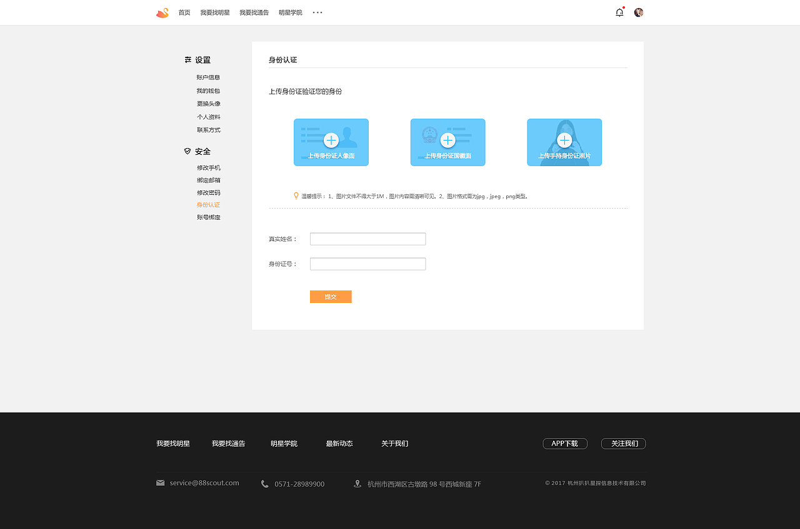Open 明星学院 in the top navigation

[x=291, y=12]
